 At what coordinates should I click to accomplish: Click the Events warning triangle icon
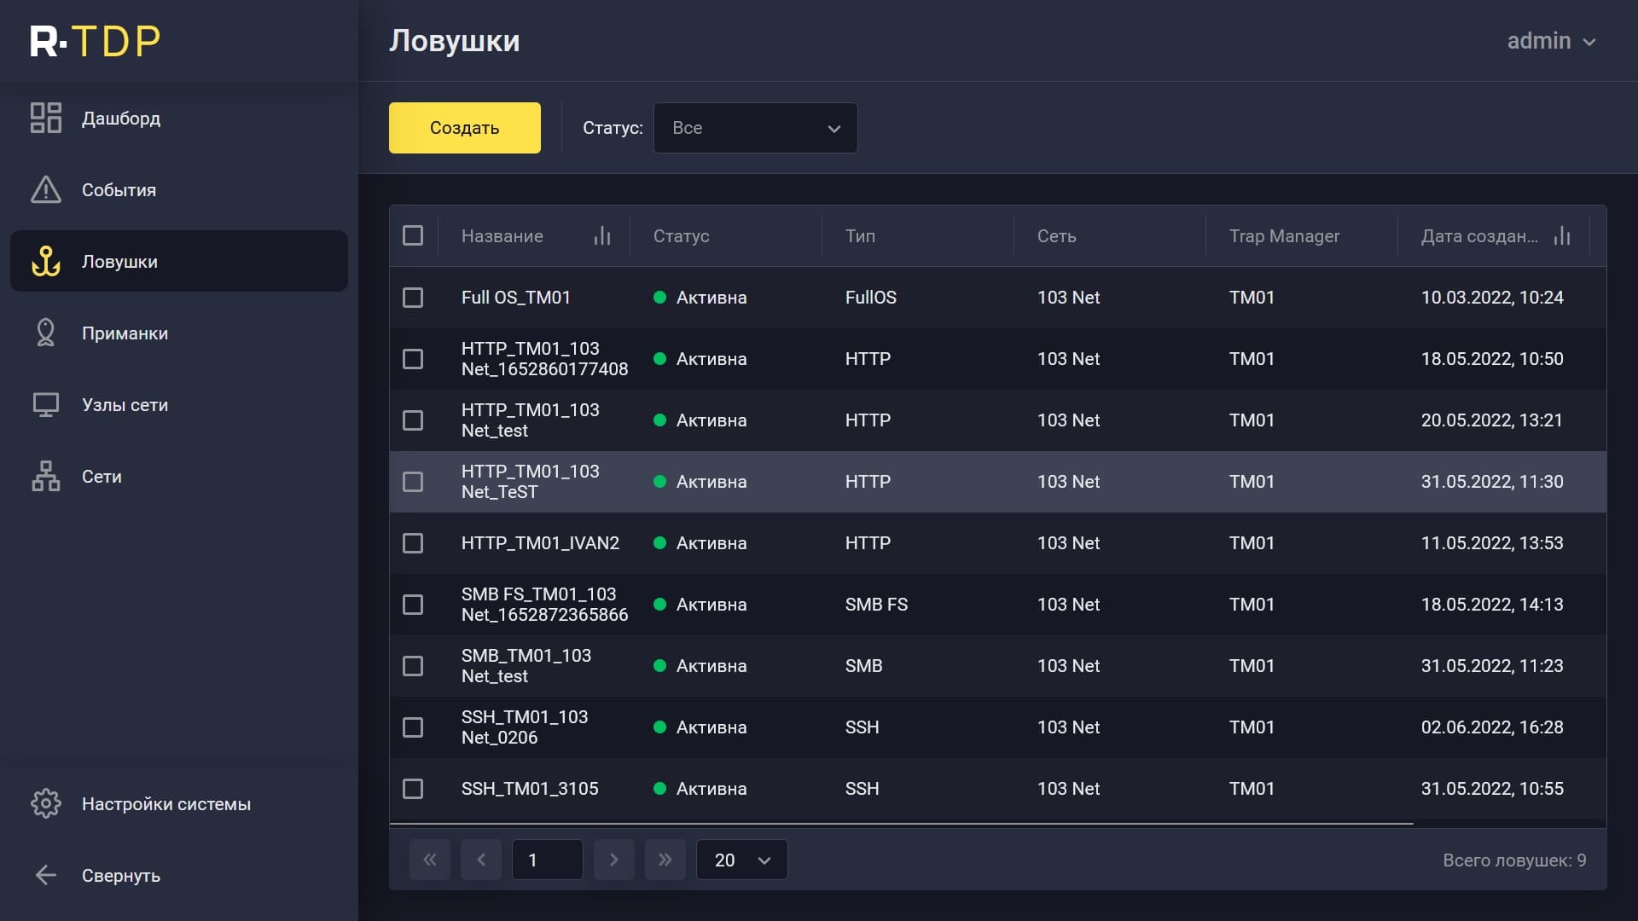coord(46,189)
